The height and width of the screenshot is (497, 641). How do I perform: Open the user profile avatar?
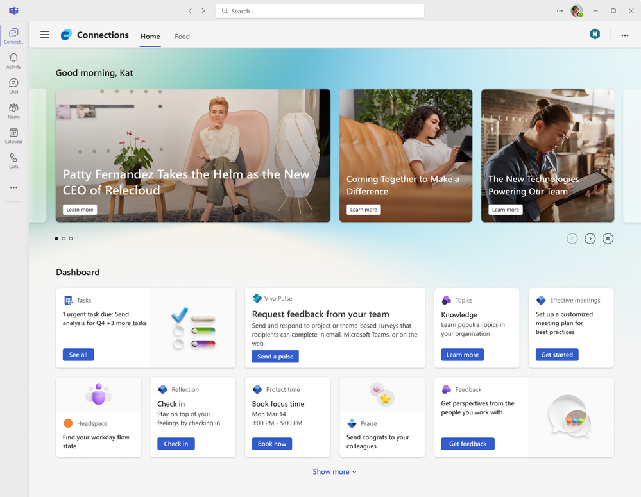pos(576,11)
